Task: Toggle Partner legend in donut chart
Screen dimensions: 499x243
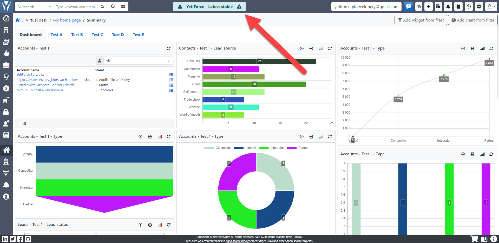Action: pos(298,148)
